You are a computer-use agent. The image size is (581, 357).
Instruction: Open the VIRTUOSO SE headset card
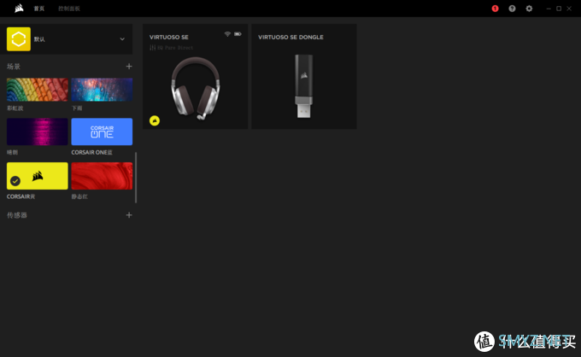(x=196, y=77)
